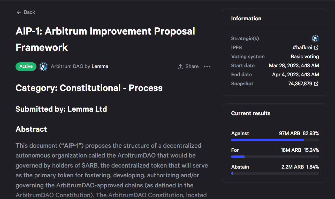Click the Against results progress bar
The width and height of the screenshot is (335, 199).
(x=275, y=140)
